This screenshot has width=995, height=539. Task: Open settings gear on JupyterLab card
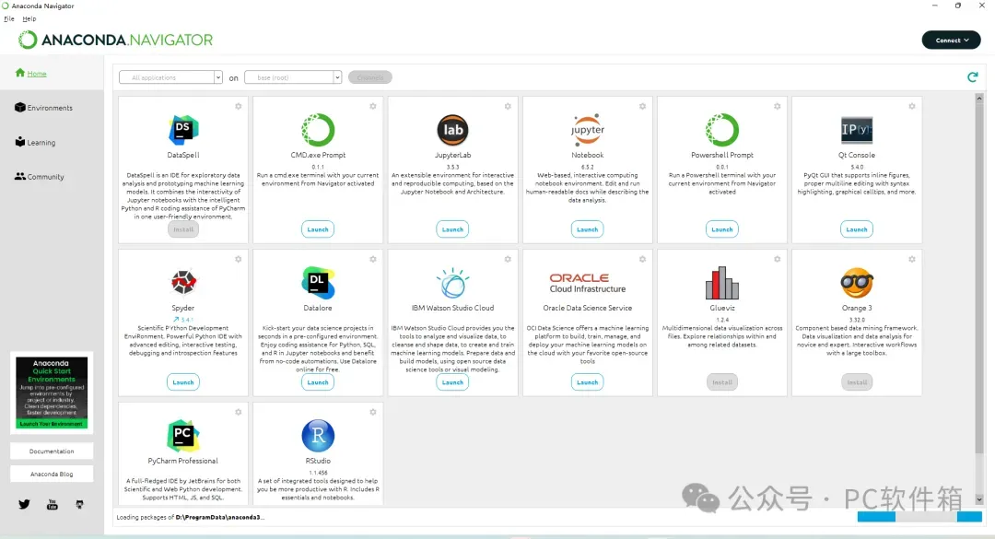point(508,106)
